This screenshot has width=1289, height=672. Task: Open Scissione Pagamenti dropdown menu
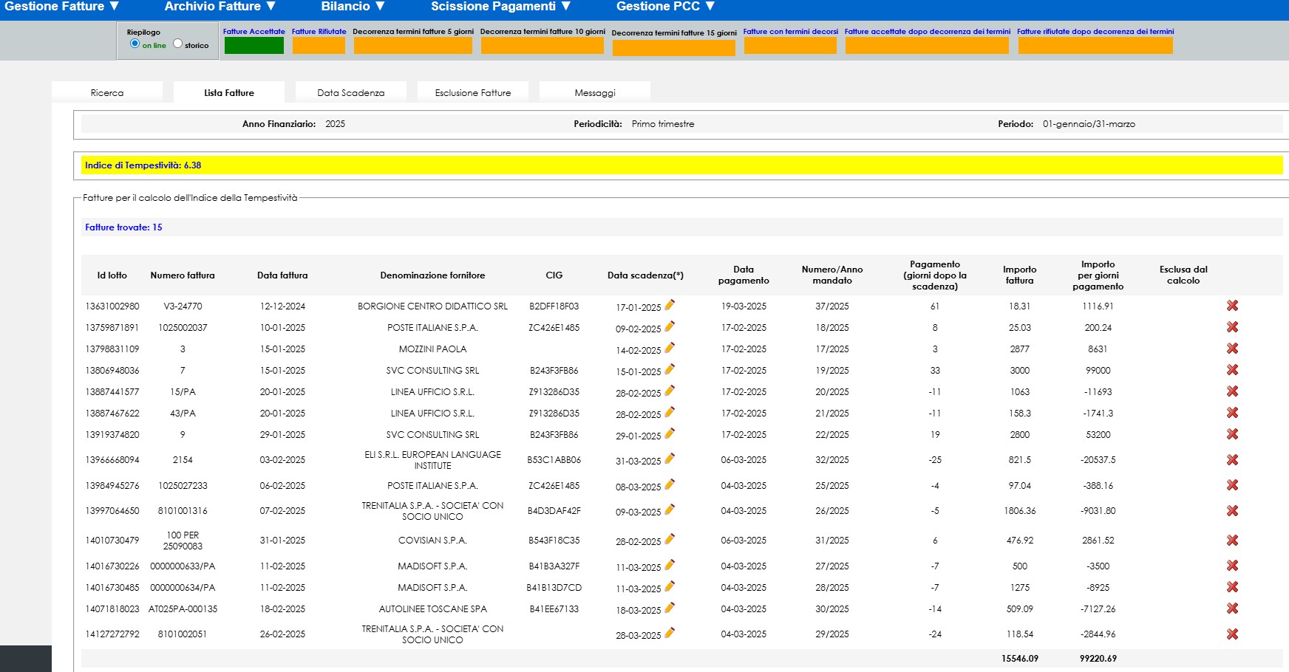[501, 7]
